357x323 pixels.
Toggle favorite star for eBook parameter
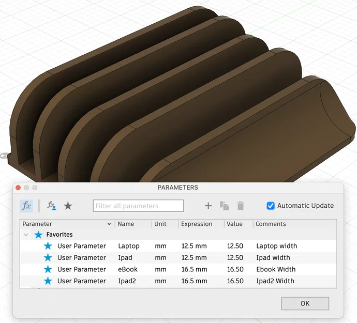(x=48, y=269)
